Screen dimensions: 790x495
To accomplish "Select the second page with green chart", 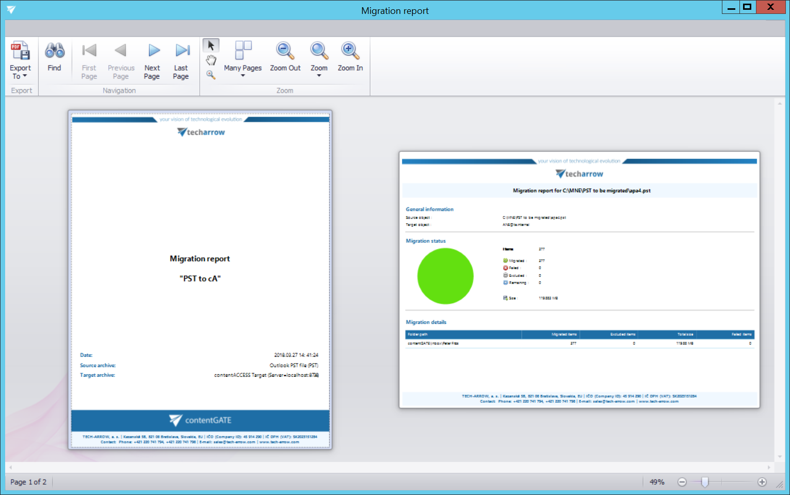I will 579,279.
